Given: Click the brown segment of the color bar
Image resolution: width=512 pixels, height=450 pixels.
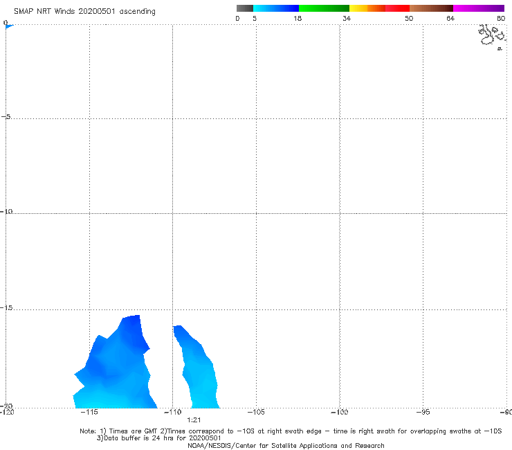Looking at the screenshot, I should pos(431,8).
